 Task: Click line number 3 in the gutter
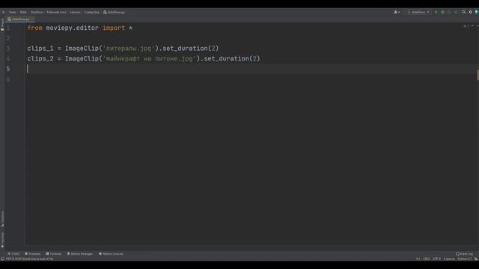coord(8,49)
